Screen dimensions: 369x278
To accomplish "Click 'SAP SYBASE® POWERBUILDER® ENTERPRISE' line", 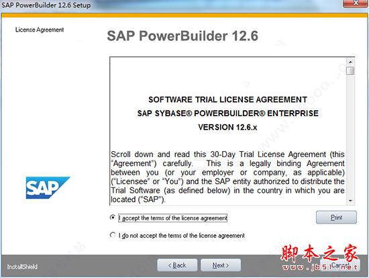I will click(227, 113).
